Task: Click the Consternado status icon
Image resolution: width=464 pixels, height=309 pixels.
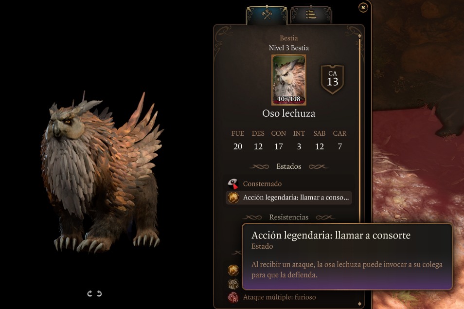Action: coord(233,184)
